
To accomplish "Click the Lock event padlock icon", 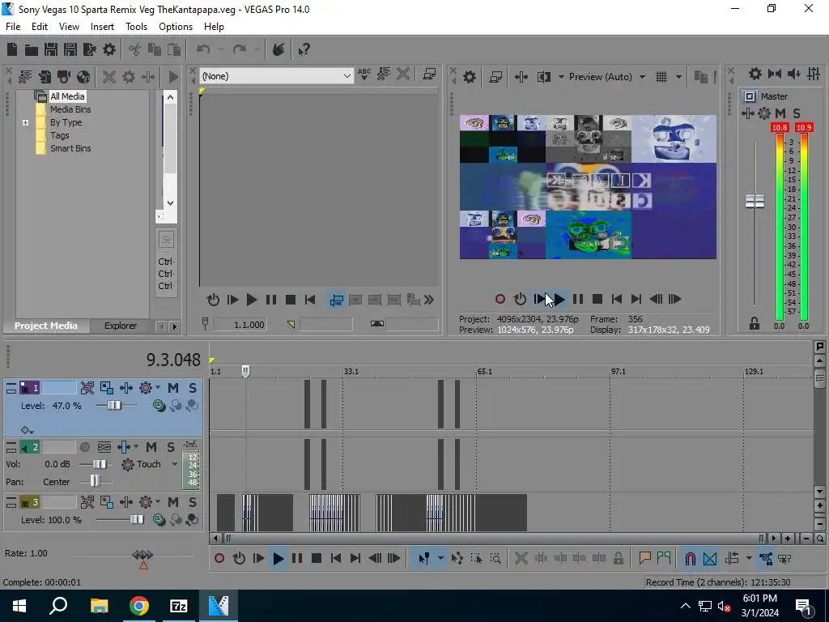I will point(618,559).
